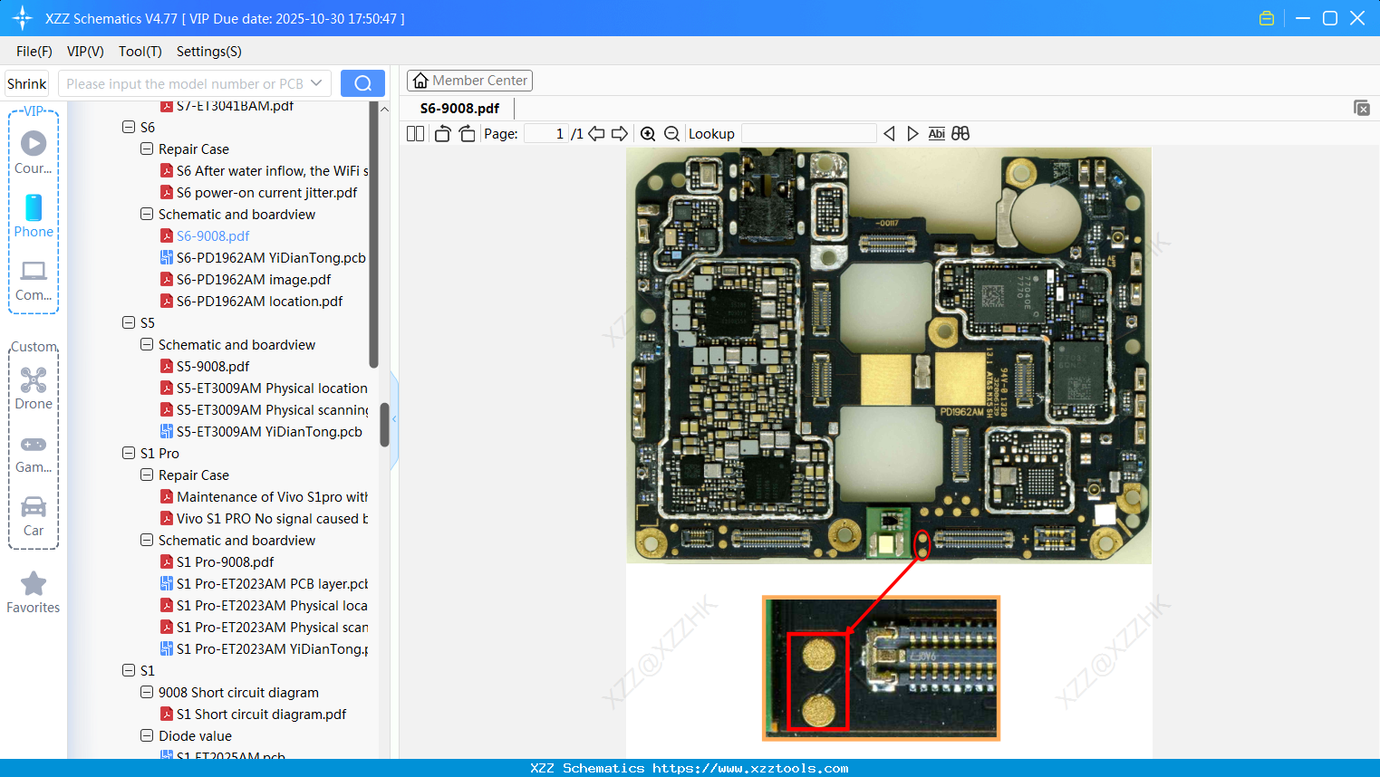Collapse Schematic and boardview under S1 Pro
This screenshot has height=777, width=1380.
[147, 541]
